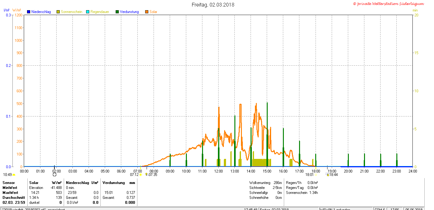Click the Wolkenunterg 286m value
This screenshot has width=434, height=210.
278,183
